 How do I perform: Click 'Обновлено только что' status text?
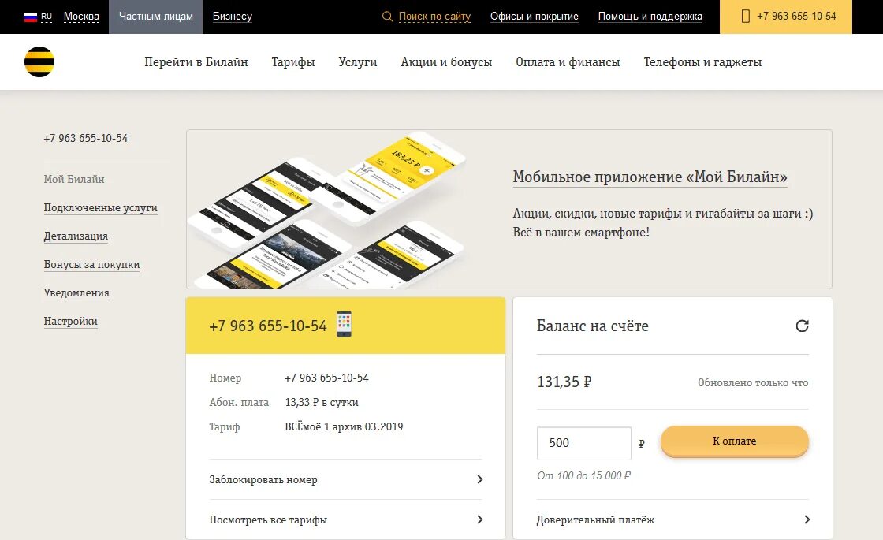click(753, 383)
